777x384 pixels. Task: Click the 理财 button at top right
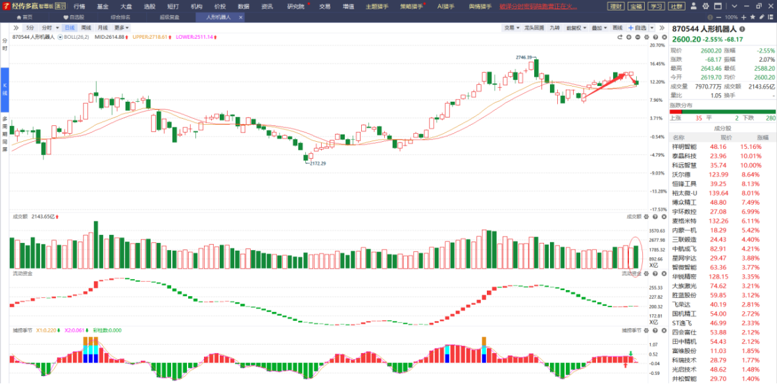point(616,7)
